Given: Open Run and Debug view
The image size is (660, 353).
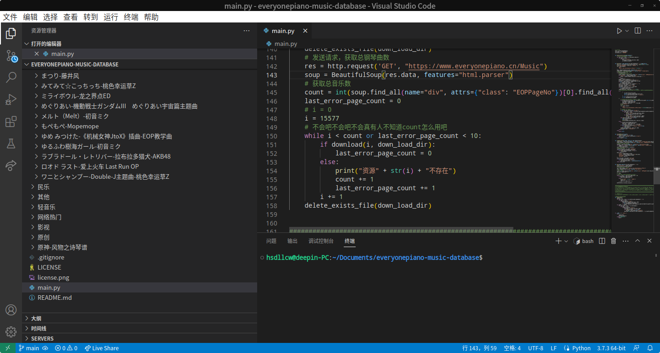Looking at the screenshot, I should coord(11,99).
